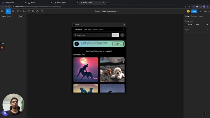Open the Resources components tool
Viewport: 210px width, 118px height.
coord(33,11)
